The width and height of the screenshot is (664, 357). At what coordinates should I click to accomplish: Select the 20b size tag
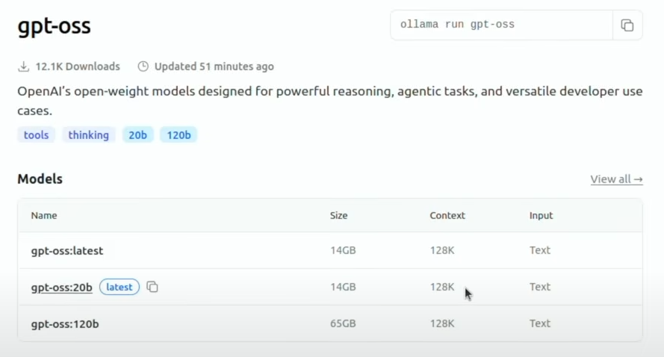click(x=137, y=134)
